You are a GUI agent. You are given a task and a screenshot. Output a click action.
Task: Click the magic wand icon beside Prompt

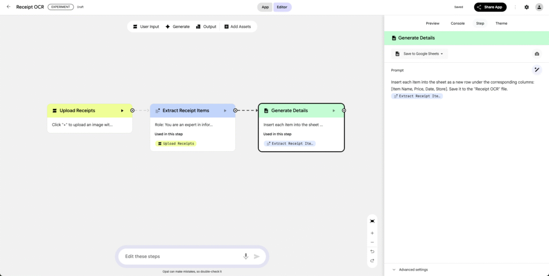[537, 70]
